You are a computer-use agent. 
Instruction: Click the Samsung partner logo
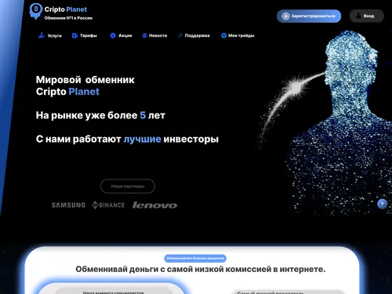(x=68, y=205)
